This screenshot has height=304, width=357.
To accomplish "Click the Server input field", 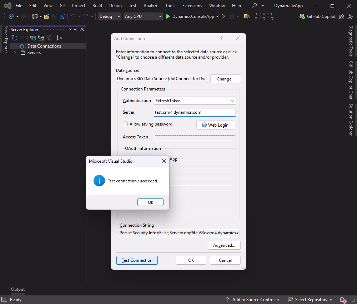I will (x=195, y=112).
